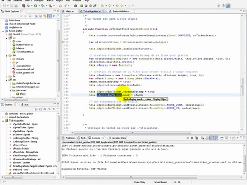Click Remove All Terminated Launches icon
This screenshot has width=247, height=185.
click(197, 138)
